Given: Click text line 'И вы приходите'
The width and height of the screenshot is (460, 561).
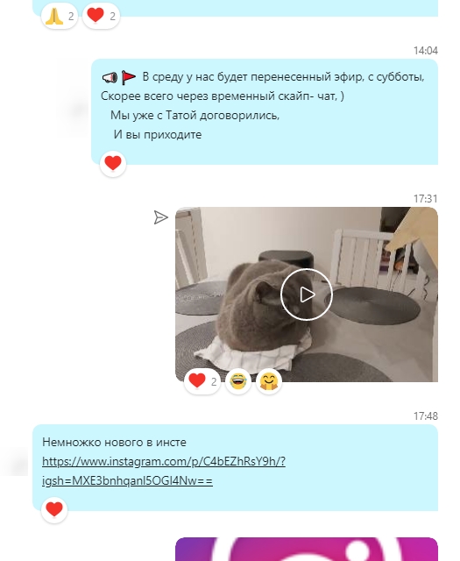Looking at the screenshot, I should pos(158,134).
